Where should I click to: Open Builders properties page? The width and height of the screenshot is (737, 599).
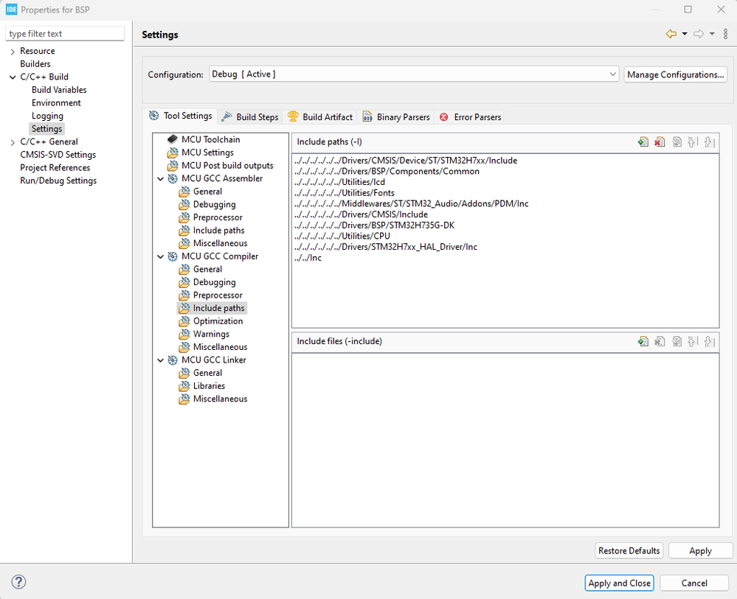point(35,64)
